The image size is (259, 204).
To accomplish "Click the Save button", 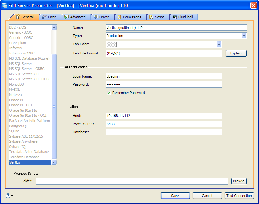I will (175, 196).
